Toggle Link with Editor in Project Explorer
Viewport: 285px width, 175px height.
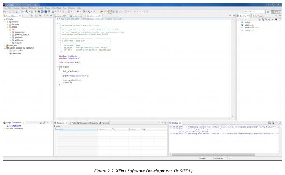click(x=36, y=16)
